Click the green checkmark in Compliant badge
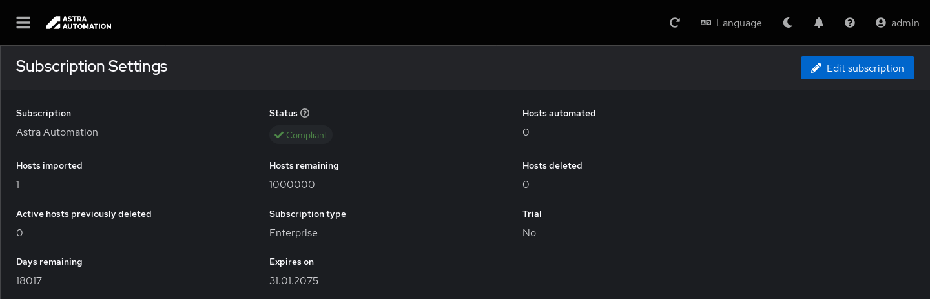The width and height of the screenshot is (930, 299). coord(279,135)
